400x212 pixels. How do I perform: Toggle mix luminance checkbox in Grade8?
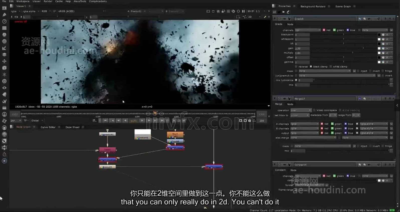[296, 80]
